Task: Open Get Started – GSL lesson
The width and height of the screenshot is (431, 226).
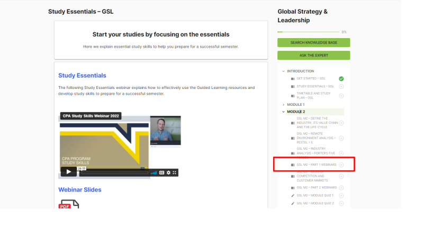Action: (311, 78)
